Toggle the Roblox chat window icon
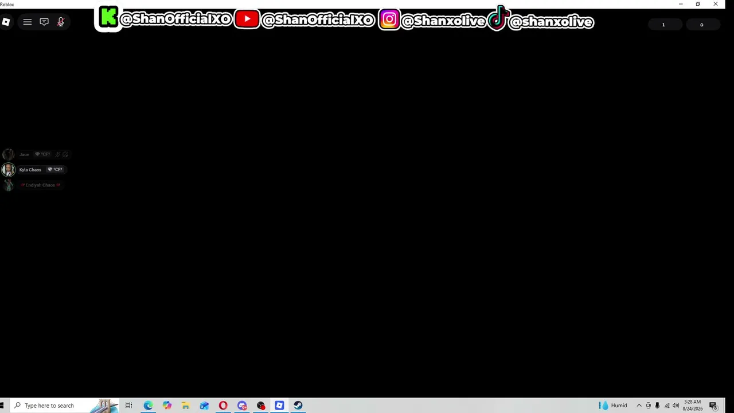This screenshot has height=413, width=734. 44,22
